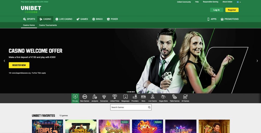This screenshot has width=261, height=133.
Task: Select the Slots category icon
Action: pos(143,98)
